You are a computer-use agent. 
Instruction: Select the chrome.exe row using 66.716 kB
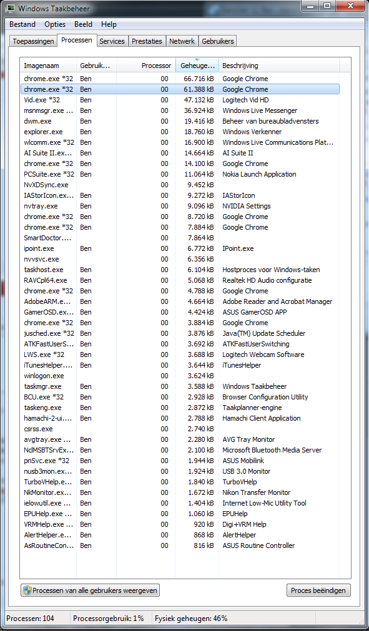point(180,79)
